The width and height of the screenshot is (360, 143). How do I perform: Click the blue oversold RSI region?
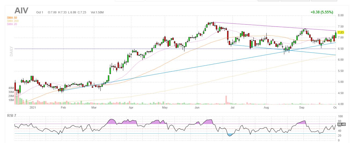tap(230, 134)
